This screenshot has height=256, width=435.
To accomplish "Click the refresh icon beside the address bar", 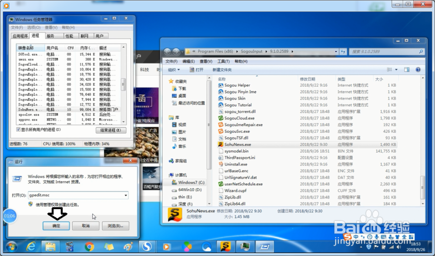I will point(343,52).
